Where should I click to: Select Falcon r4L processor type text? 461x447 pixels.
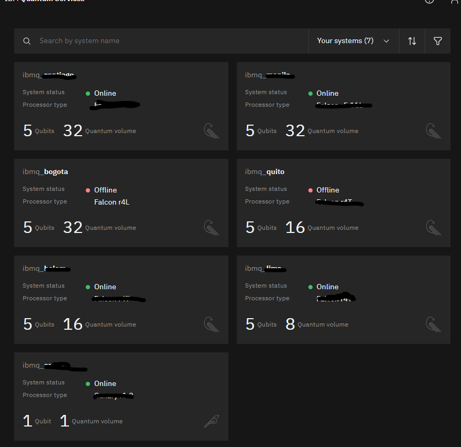coord(112,202)
